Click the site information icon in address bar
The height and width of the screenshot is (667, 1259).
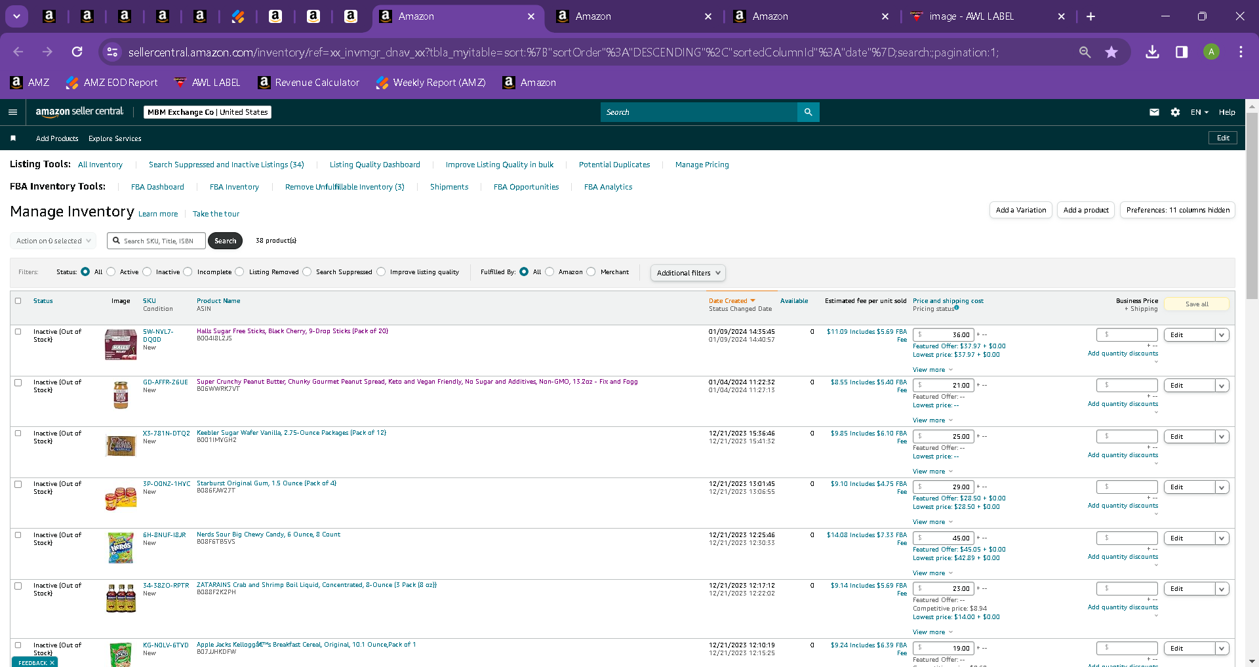[113, 52]
